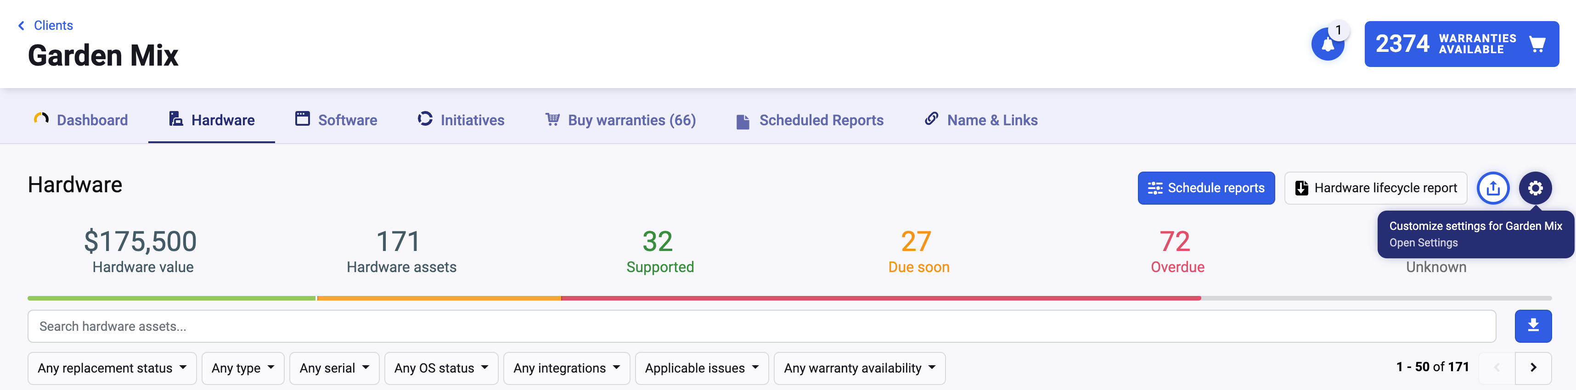This screenshot has height=390, width=1576.
Task: Click orange Due soon bar segment
Action: [x=439, y=298]
